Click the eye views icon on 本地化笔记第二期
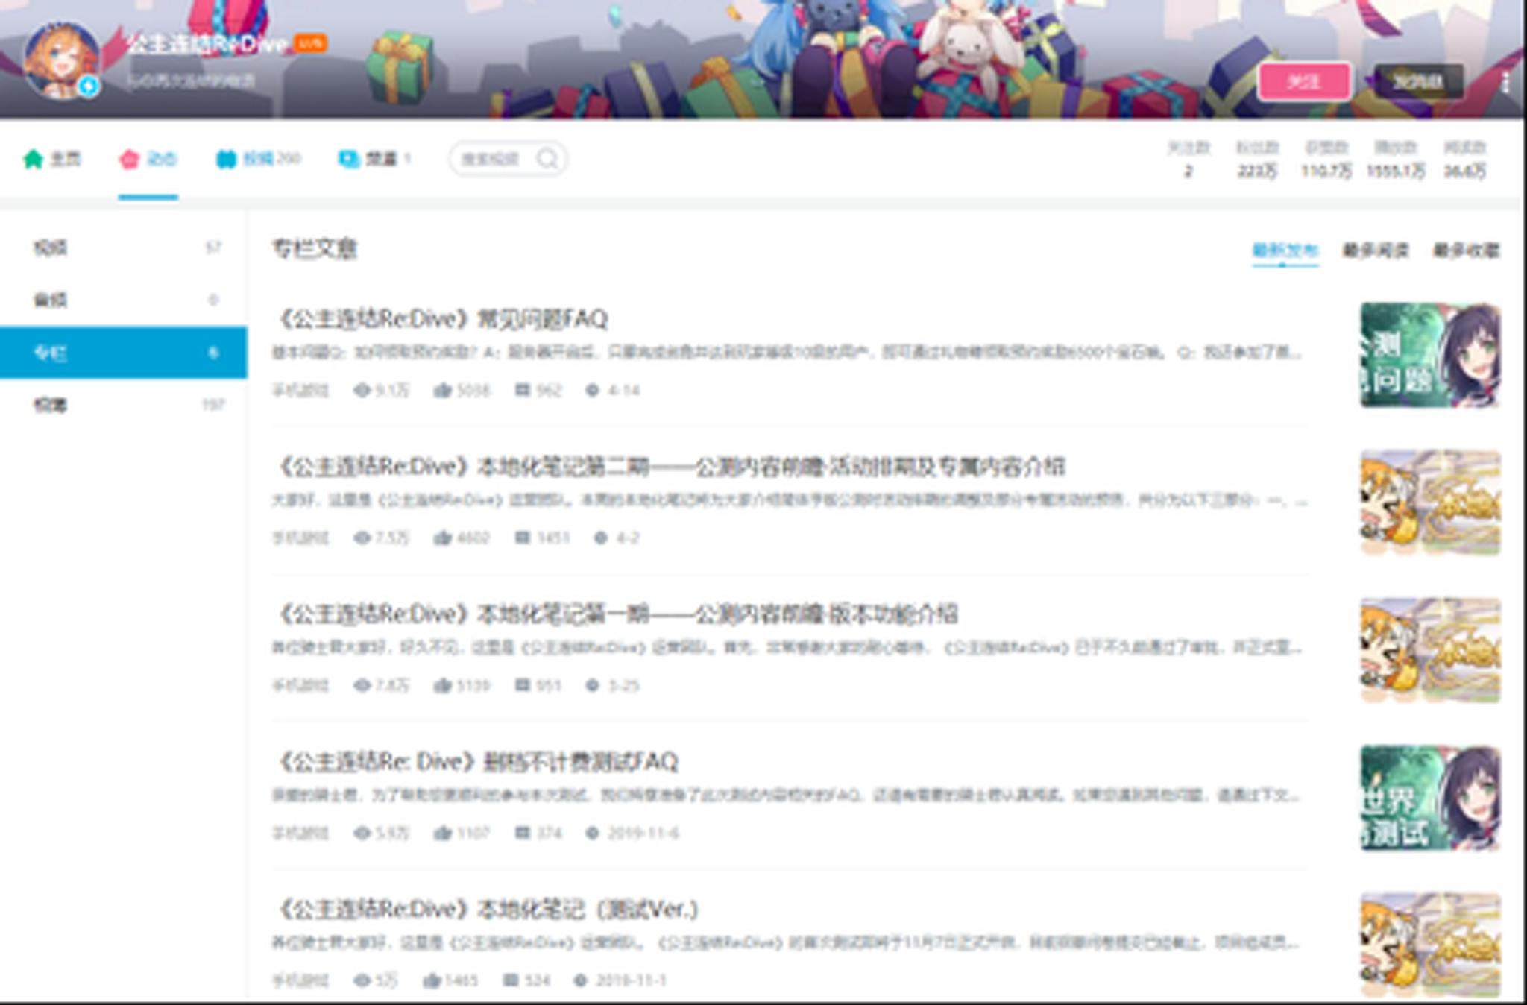The width and height of the screenshot is (1527, 1005). (362, 538)
